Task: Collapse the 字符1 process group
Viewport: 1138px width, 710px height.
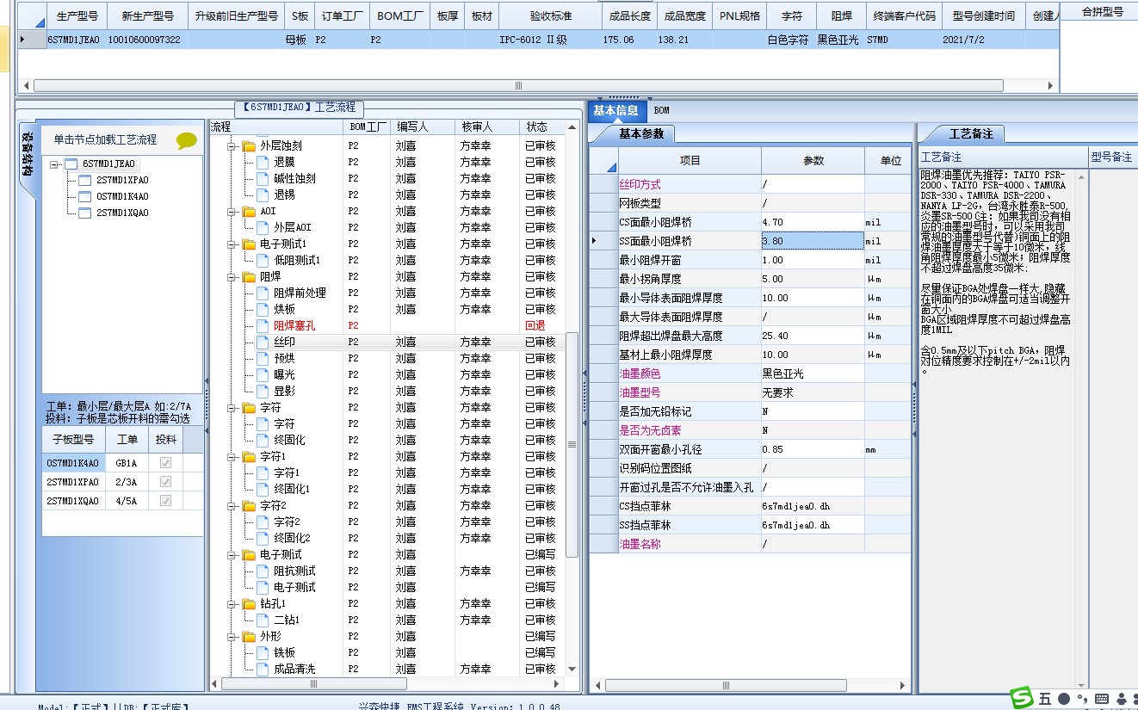Action: pos(232,457)
